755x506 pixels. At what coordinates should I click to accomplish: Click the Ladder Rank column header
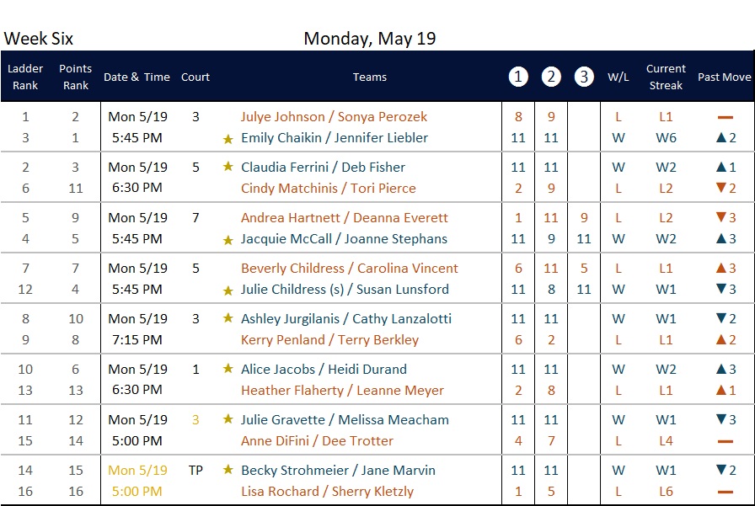pos(25,77)
